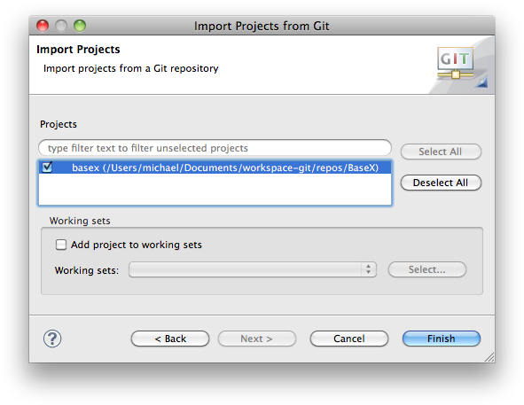The width and height of the screenshot is (524, 405).
Task: Uncheck the basex project checkbox
Action: click(47, 167)
